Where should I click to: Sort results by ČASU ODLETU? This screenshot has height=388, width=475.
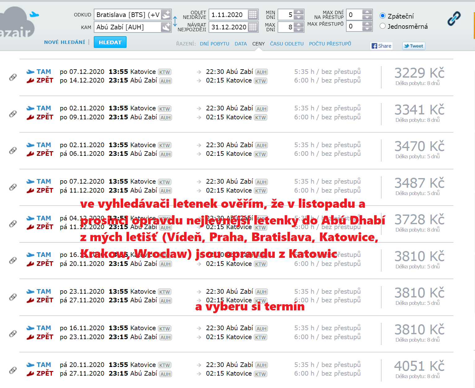coord(287,44)
